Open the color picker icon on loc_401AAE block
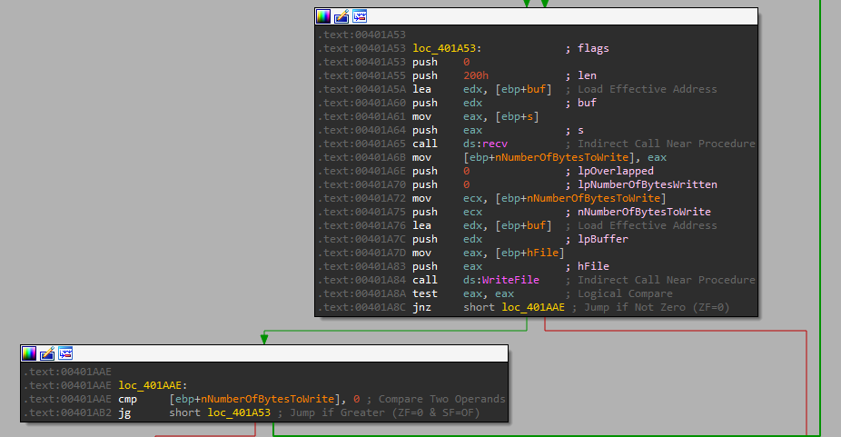The width and height of the screenshot is (841, 437). pyautogui.click(x=29, y=353)
